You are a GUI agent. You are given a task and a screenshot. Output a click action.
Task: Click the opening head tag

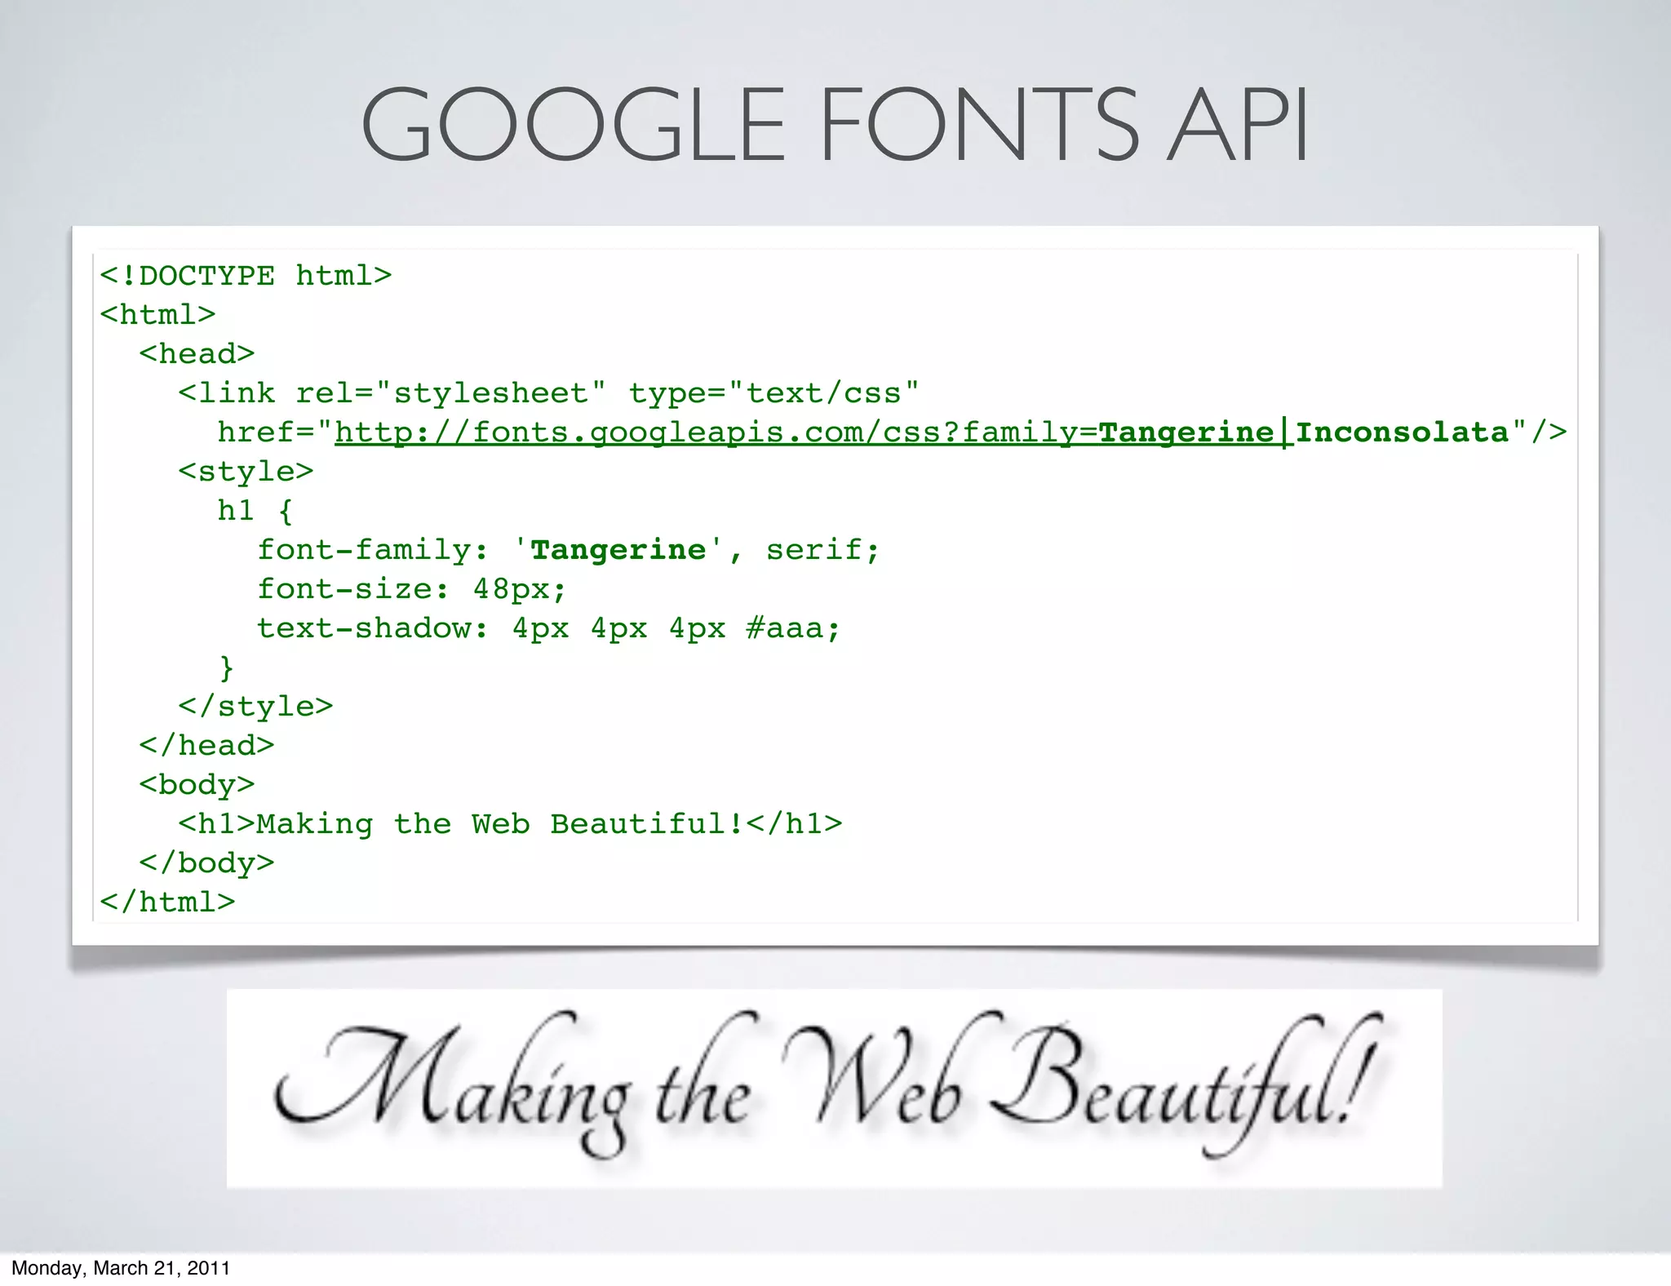pos(197,354)
